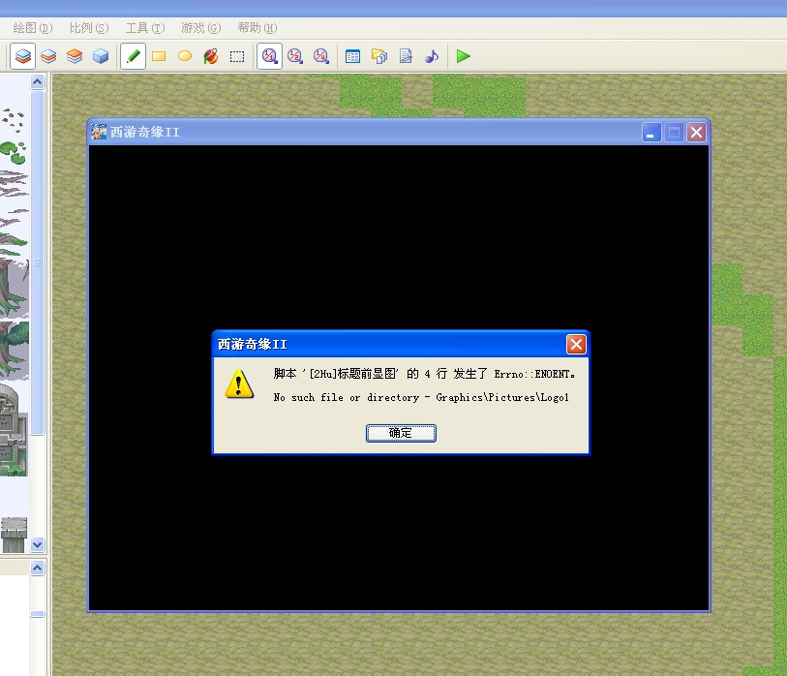
Task: Choose the dashed selection tool
Action: (x=237, y=56)
